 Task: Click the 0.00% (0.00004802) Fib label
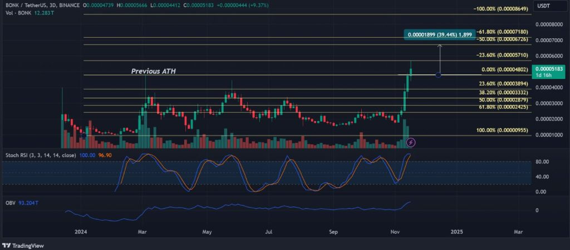point(504,69)
